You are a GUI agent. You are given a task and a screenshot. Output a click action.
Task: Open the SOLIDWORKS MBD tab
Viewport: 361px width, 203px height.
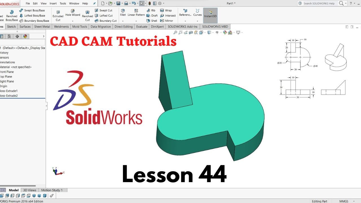[x=215, y=27]
